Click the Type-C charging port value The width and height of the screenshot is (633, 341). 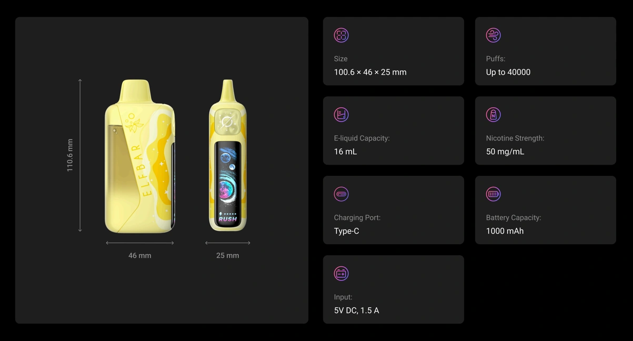pos(347,231)
